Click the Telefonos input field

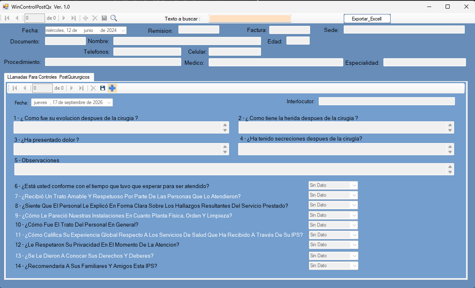click(147, 52)
